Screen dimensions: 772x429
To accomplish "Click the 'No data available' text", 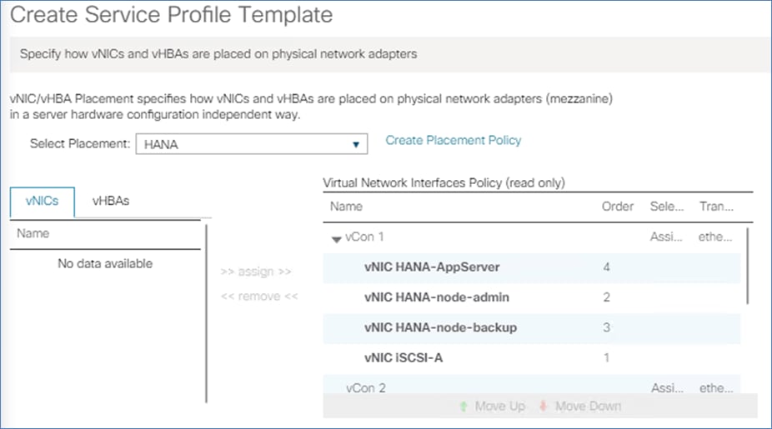I will point(105,264).
